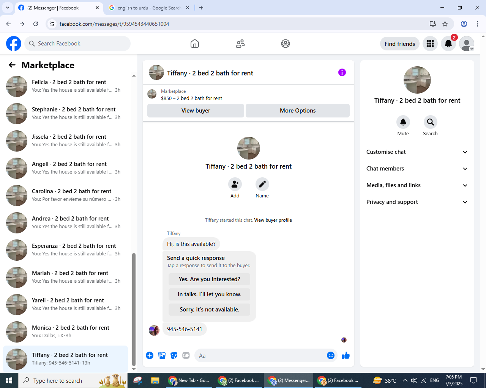The image size is (486, 388).
Task: Expand Chat members section
Action: tap(417, 169)
